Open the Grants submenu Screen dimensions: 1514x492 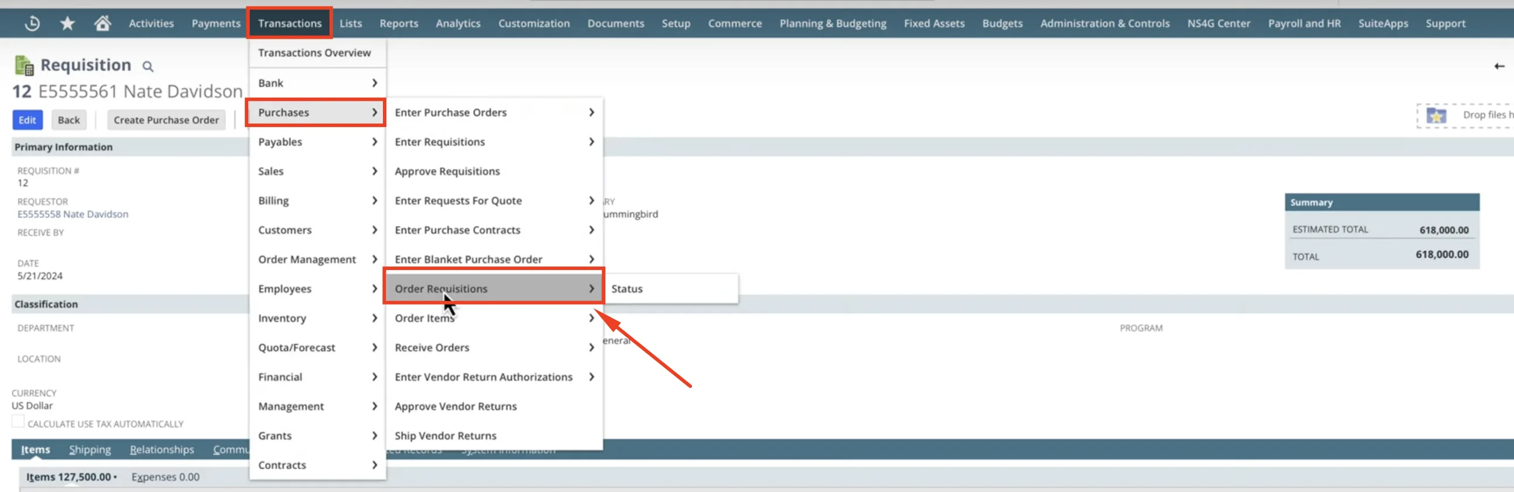pyautogui.click(x=317, y=436)
